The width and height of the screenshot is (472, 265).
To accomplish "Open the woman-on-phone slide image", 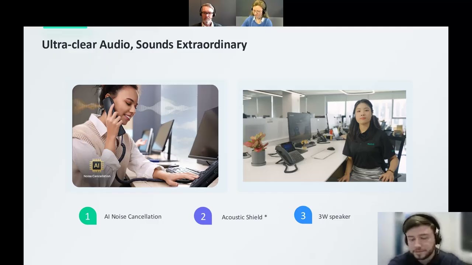I will [145, 136].
